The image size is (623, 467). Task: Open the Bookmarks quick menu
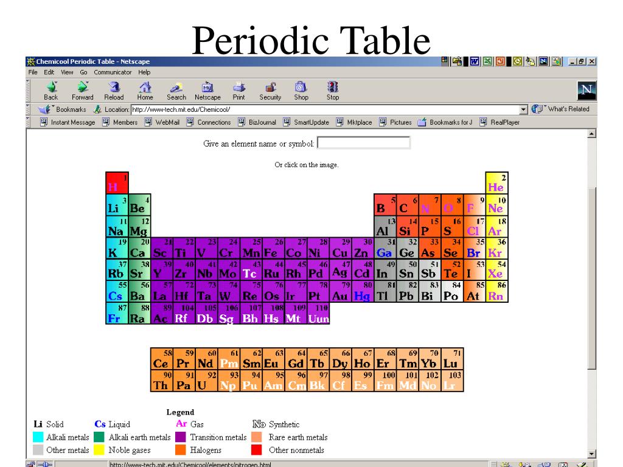61,109
